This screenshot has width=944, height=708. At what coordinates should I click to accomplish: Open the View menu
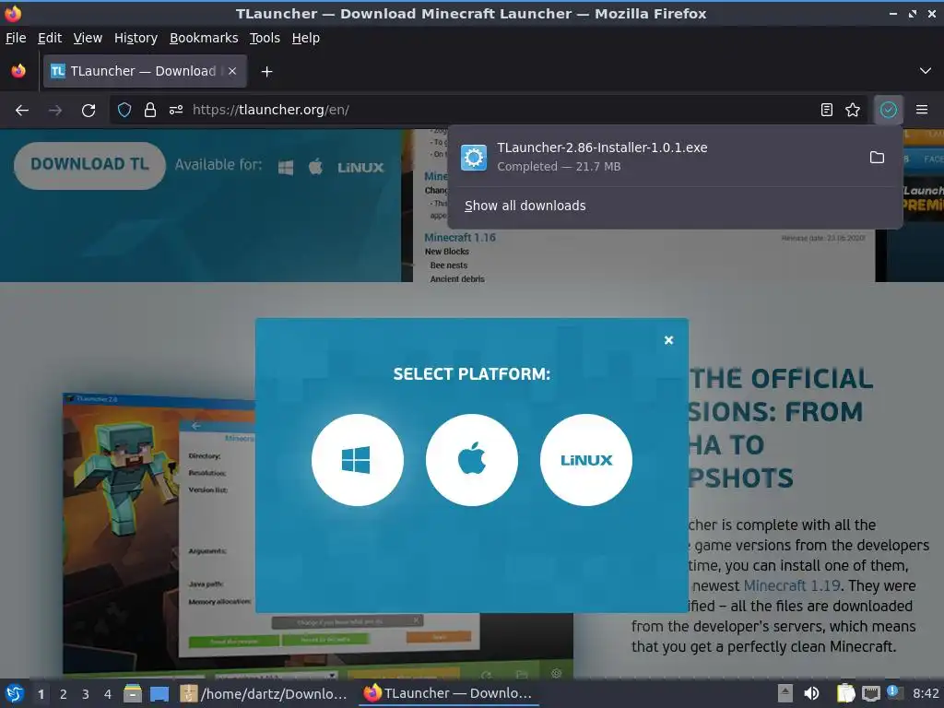88,38
